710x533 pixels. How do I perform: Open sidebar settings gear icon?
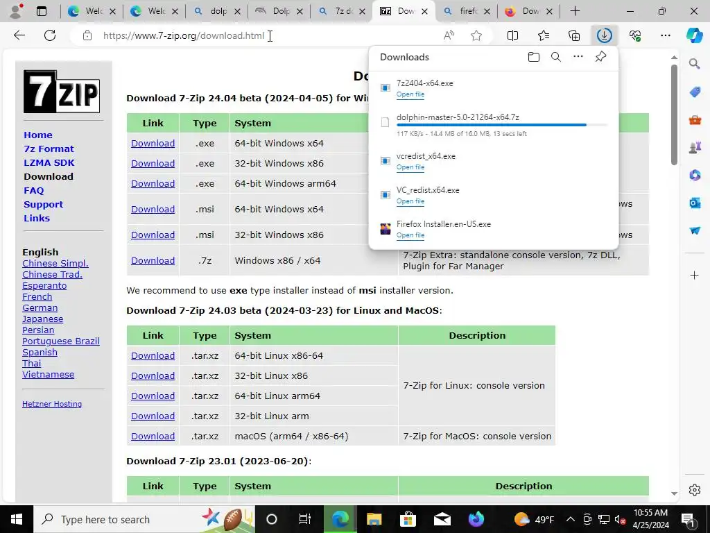pos(695,490)
